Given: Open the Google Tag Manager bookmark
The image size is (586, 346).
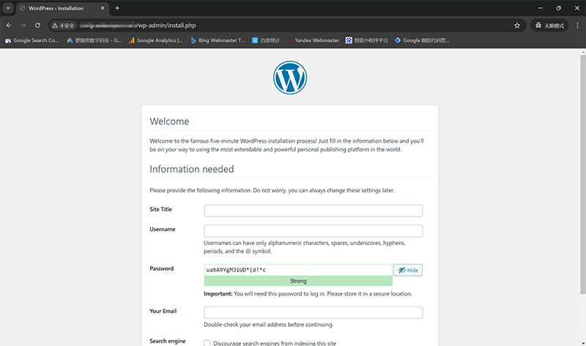Looking at the screenshot, I should [x=423, y=40].
